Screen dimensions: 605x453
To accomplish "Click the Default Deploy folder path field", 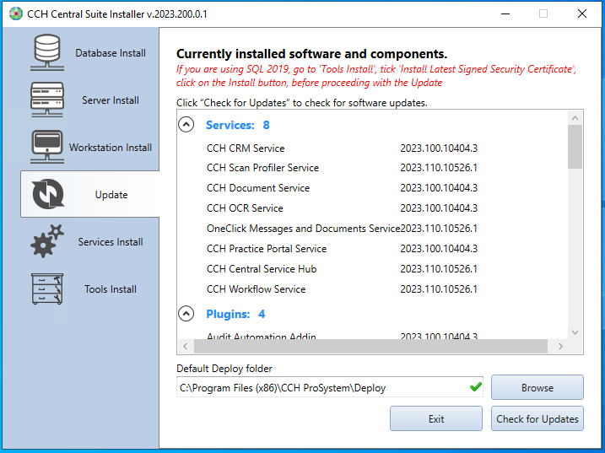I will click(x=321, y=388).
